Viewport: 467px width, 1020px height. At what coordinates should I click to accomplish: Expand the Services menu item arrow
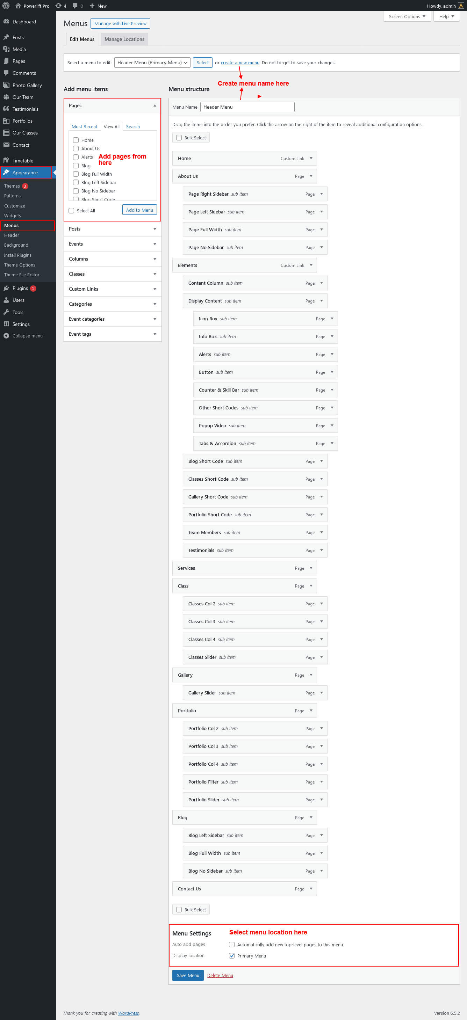click(311, 568)
